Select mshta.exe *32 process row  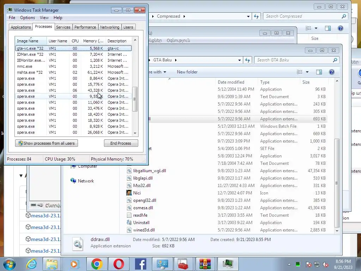point(73,72)
